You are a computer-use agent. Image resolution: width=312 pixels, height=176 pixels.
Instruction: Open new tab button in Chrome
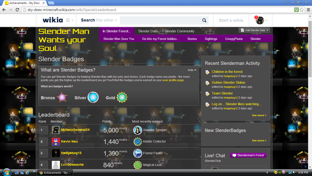point(51,3)
